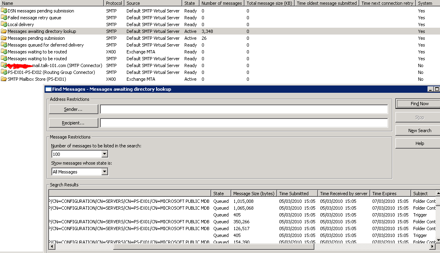440x253 pixels.
Task: Select the Local delivery queue name
Action: (x=21, y=24)
